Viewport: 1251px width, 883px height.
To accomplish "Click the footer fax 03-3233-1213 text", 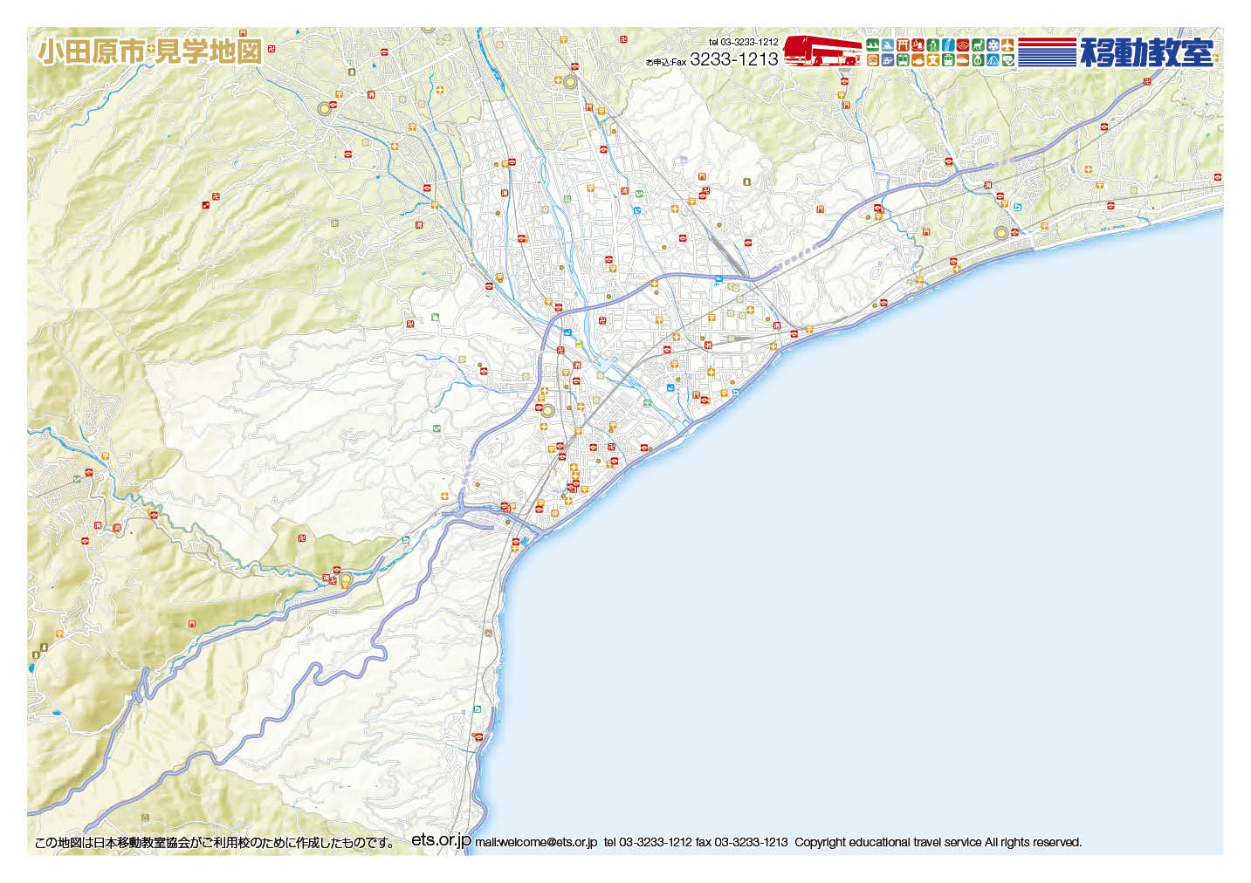I will pos(741,842).
